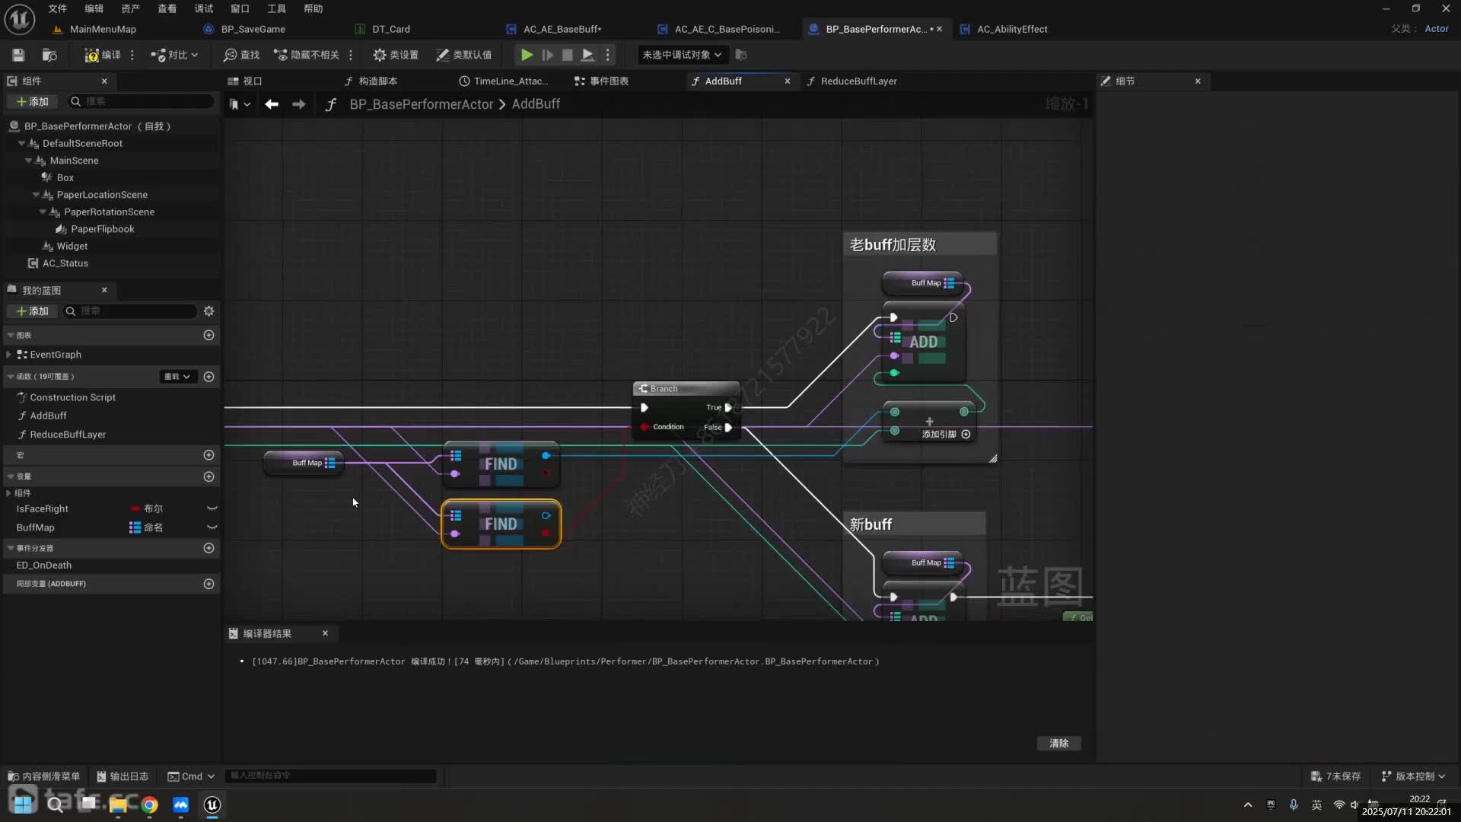Toggle 隐藏不相关 hide unrelated nodes
Image resolution: width=1461 pixels, height=822 pixels.
307,55
